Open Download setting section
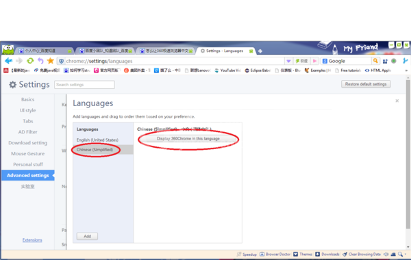Screen dimensions: 411x260 28,143
